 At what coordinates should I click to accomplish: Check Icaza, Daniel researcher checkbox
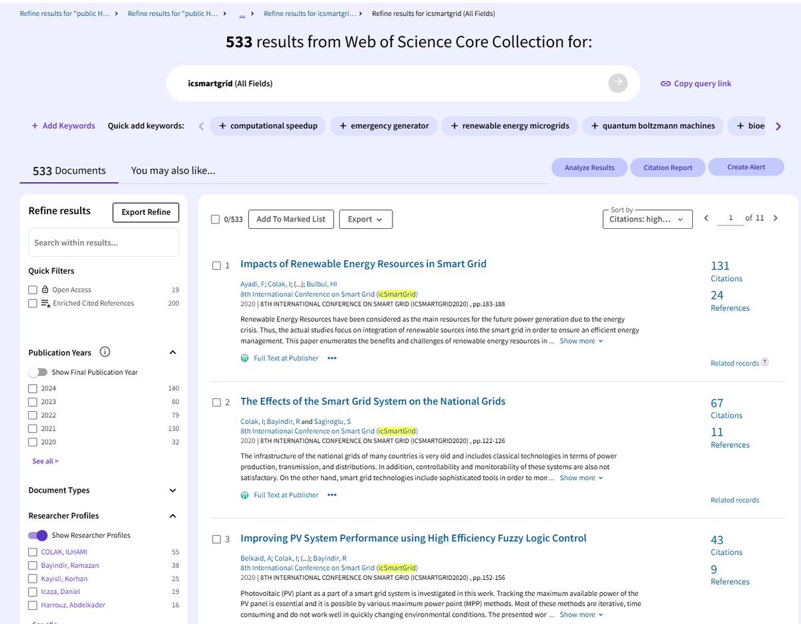(33, 592)
